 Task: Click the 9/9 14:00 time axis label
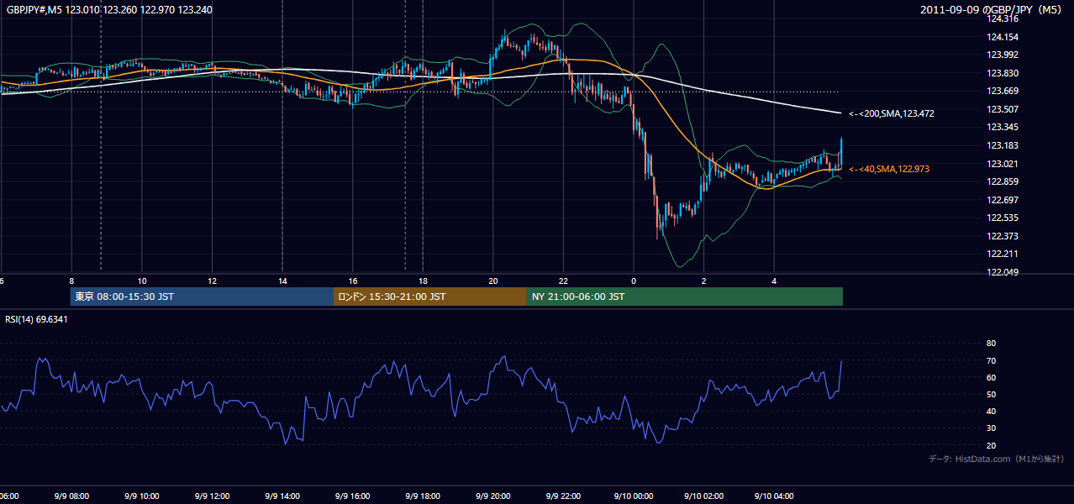click(282, 496)
